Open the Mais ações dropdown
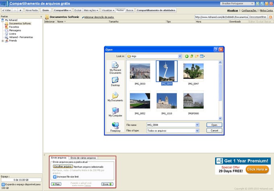 [91, 10]
